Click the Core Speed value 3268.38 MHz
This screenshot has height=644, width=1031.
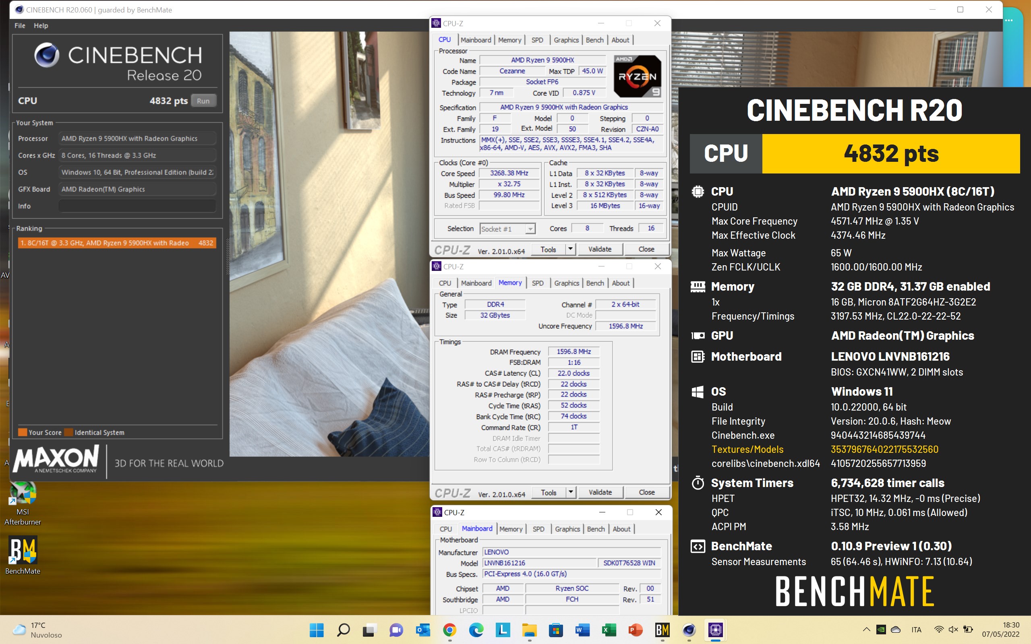[509, 173]
